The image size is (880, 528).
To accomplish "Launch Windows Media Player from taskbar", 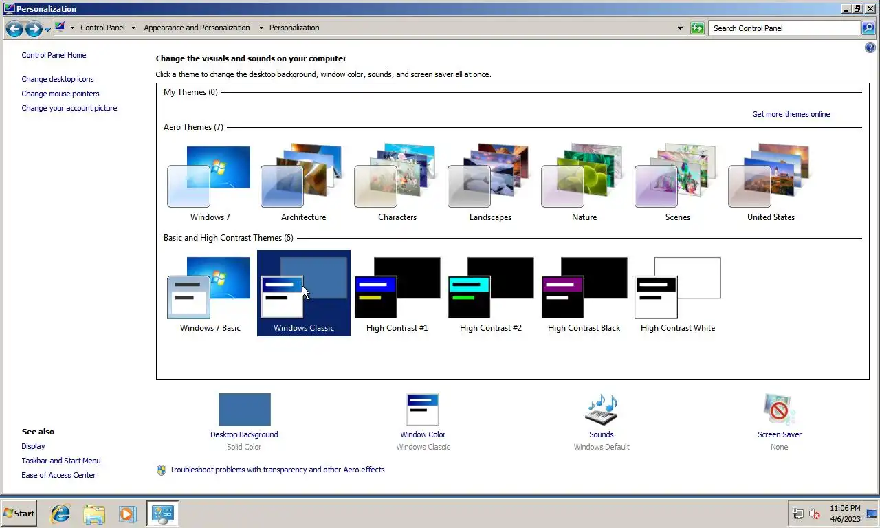I will click(x=127, y=514).
